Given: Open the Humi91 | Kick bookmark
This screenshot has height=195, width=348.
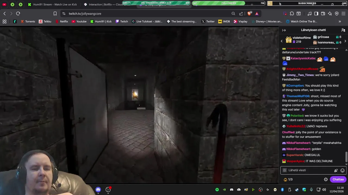Looking at the screenshot, I should click(x=101, y=21).
